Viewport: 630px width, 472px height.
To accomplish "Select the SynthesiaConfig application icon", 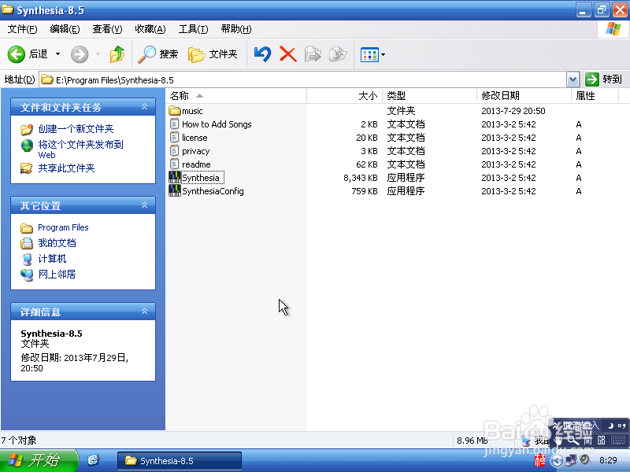I will click(x=175, y=191).
